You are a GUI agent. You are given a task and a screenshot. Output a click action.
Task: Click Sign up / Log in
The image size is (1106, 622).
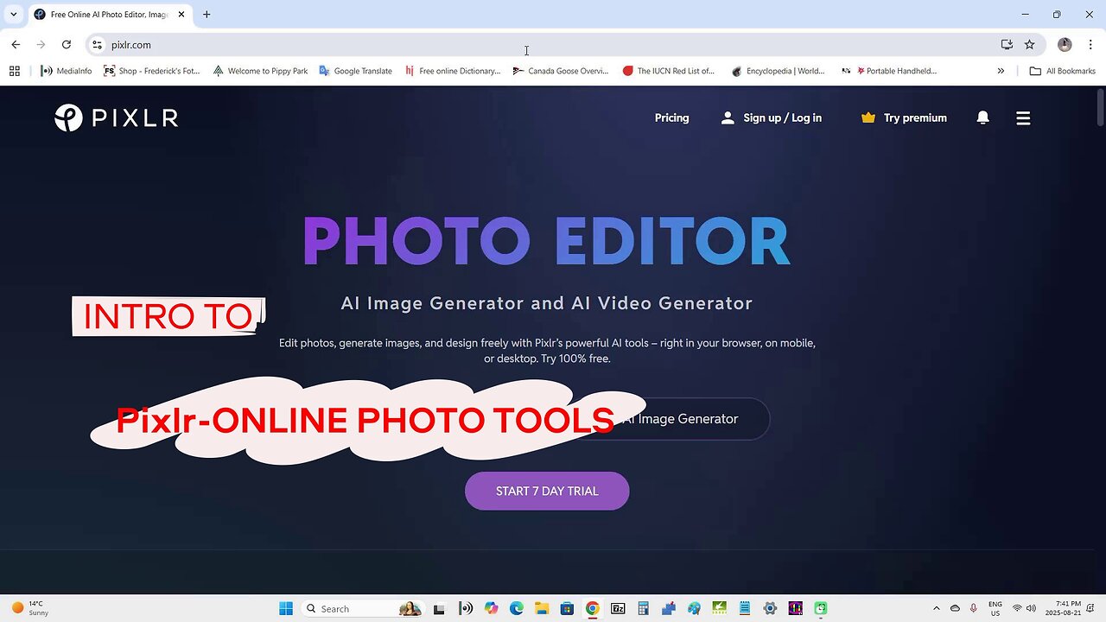[x=772, y=118]
